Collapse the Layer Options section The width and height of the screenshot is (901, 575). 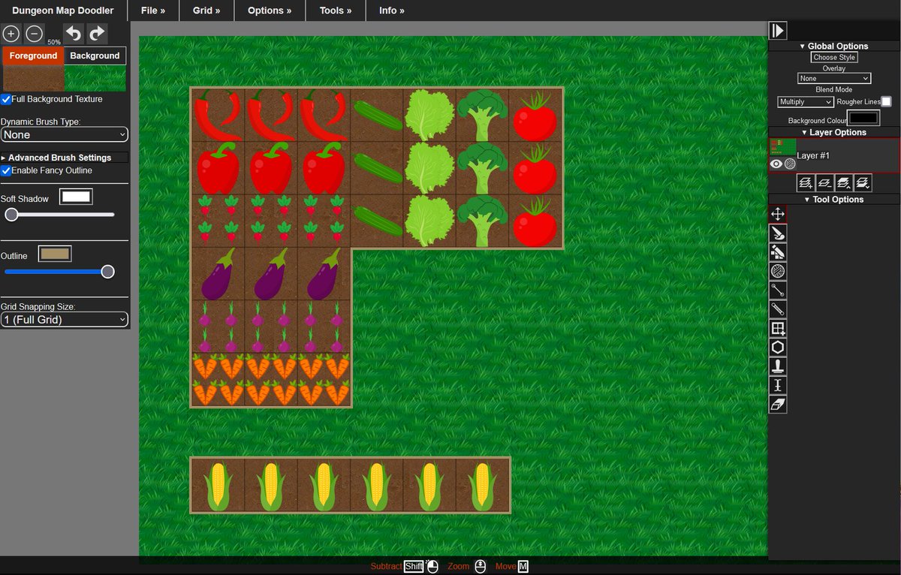(833, 132)
